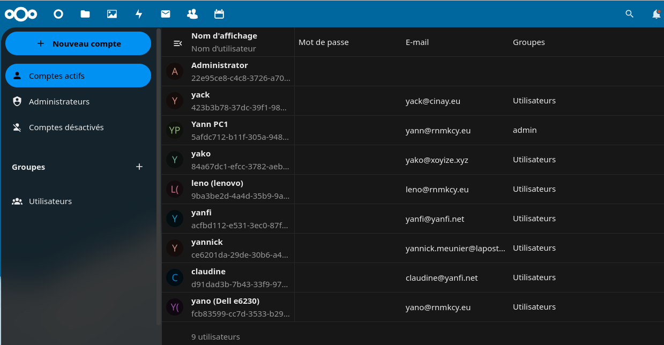The image size is (664, 345).
Task: Open the Files folder icon
Action: (x=85, y=14)
